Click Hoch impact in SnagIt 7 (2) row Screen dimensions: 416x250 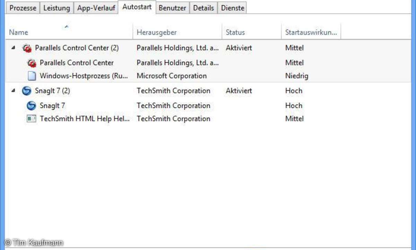pos(294,91)
